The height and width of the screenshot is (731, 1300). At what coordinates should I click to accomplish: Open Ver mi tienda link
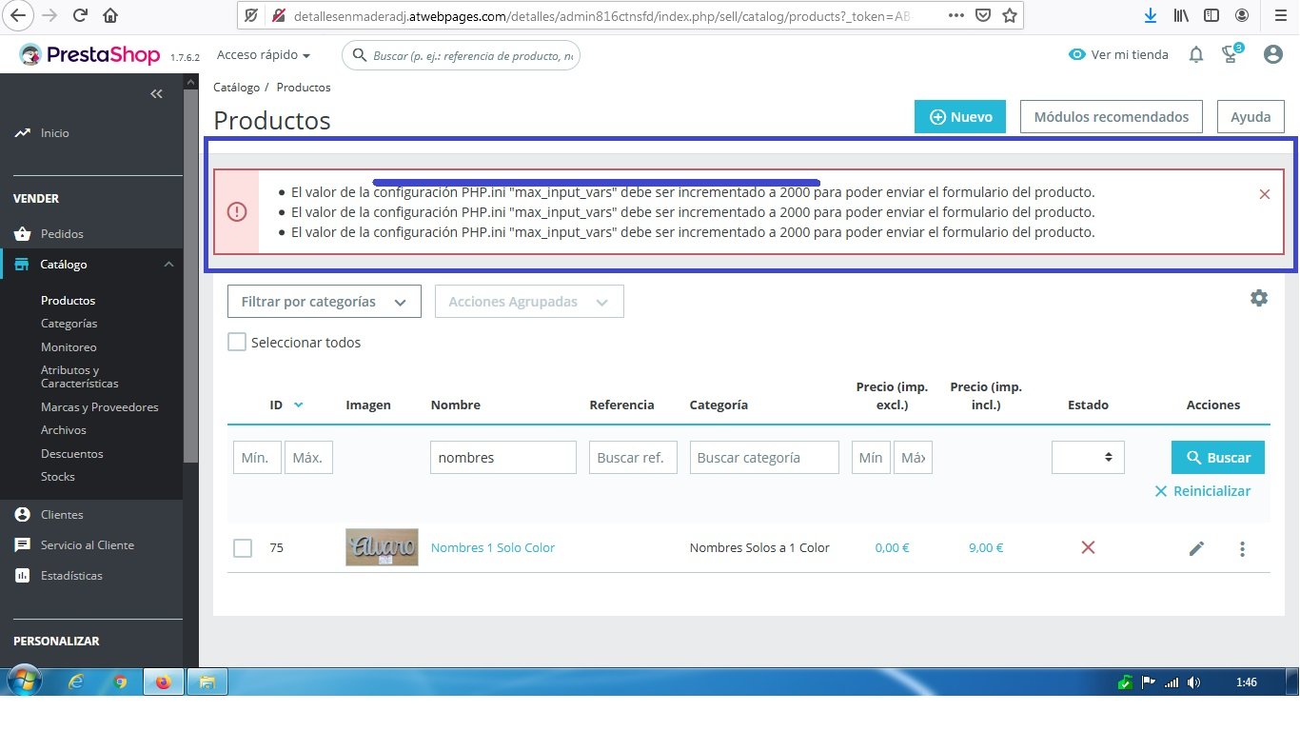1118,55
